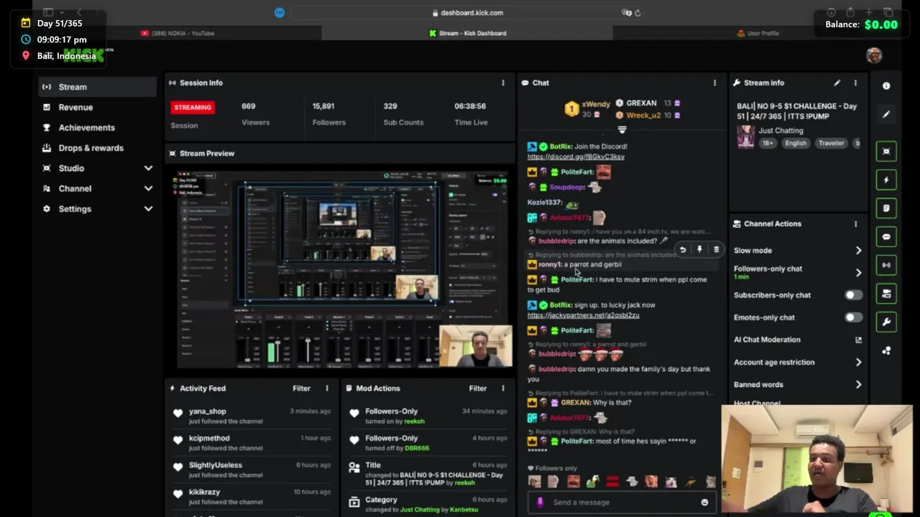Click the browser address bar
920x517 pixels.
point(467,13)
